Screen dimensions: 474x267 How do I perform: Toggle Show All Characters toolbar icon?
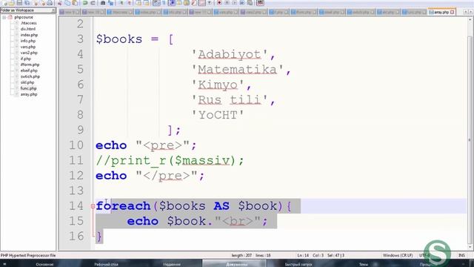coord(164,3)
